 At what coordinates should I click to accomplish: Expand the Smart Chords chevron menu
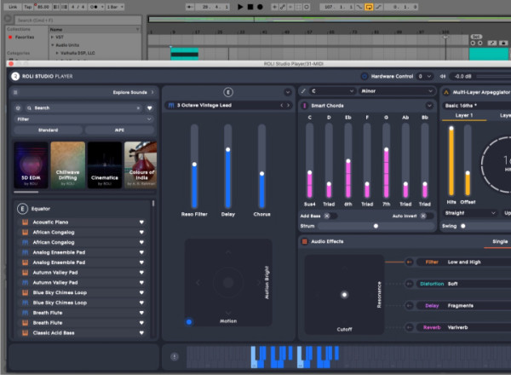(x=429, y=106)
